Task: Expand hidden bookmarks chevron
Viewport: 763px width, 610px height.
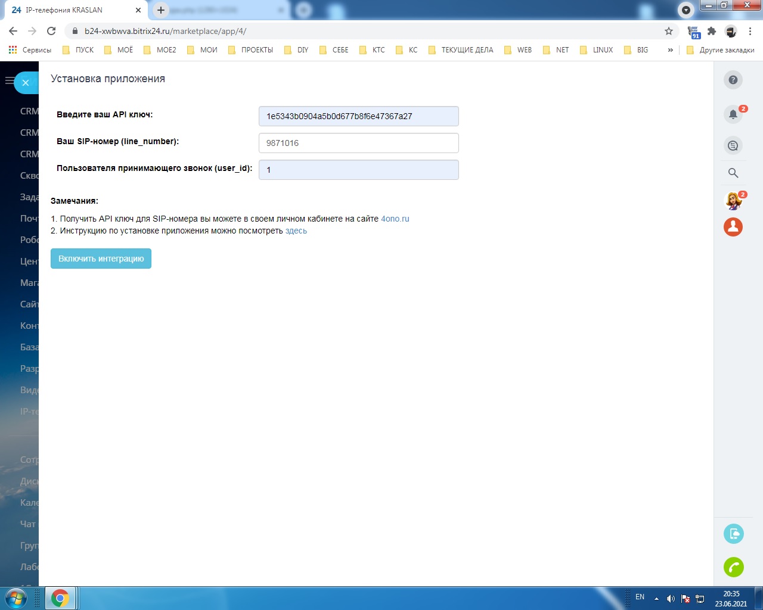Action: point(671,50)
